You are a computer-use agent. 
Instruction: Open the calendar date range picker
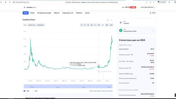click(107, 25)
